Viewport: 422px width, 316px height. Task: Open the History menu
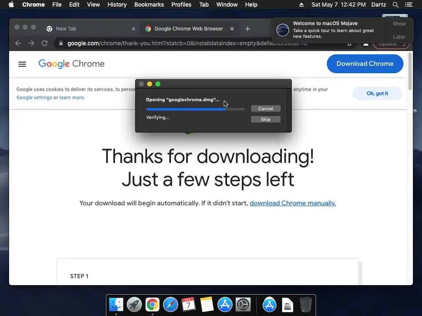coord(117,5)
